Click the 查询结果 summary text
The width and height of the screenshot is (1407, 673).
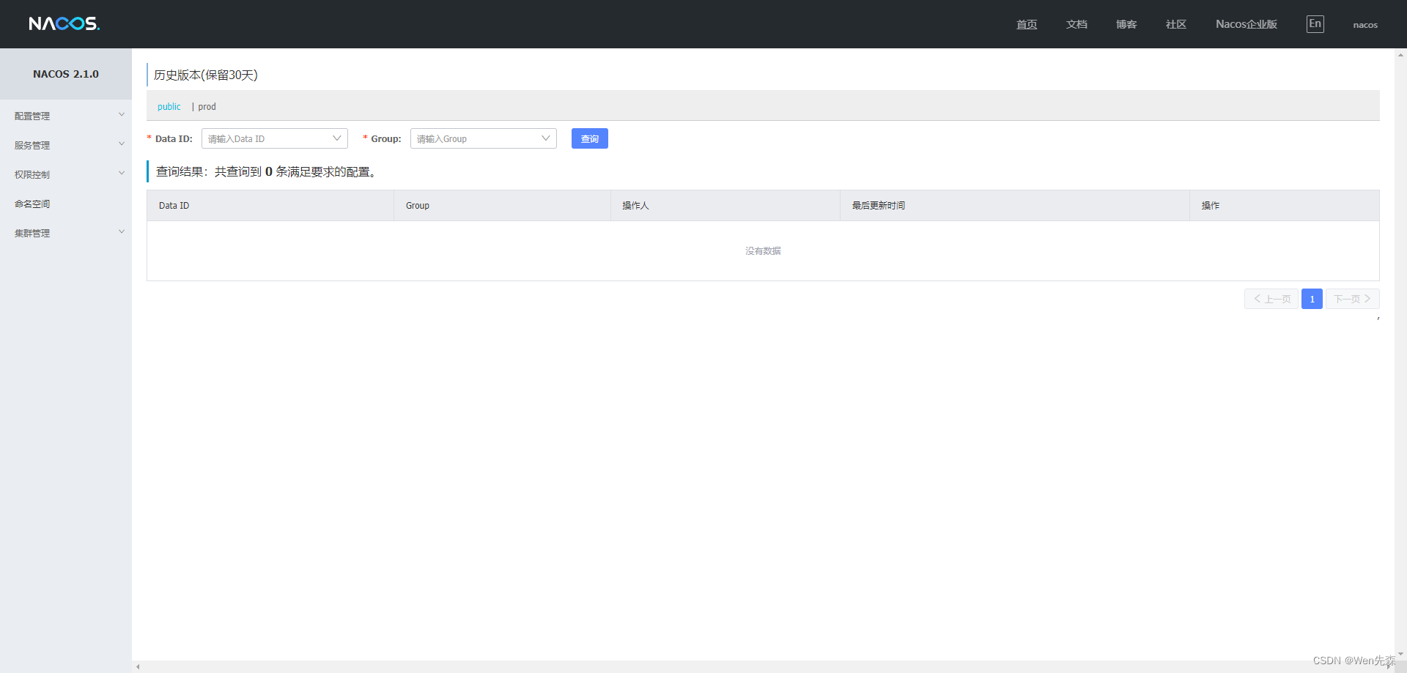point(266,171)
